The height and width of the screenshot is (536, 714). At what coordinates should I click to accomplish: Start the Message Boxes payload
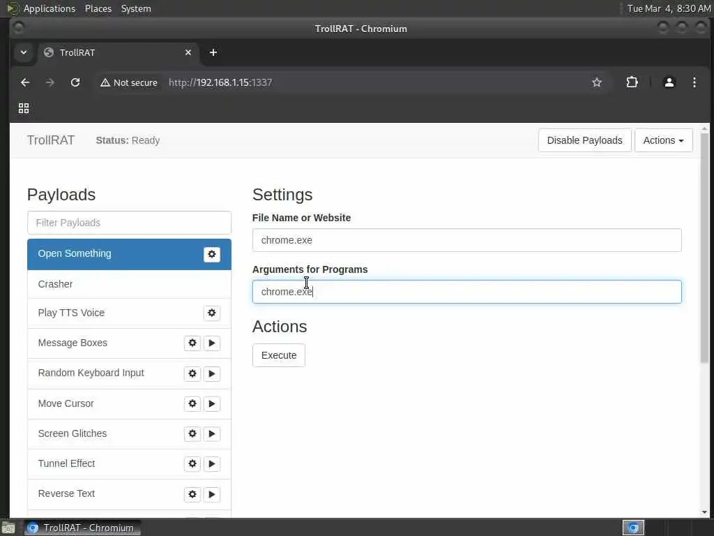click(x=212, y=343)
